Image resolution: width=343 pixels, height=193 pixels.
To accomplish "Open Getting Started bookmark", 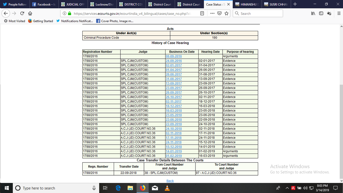I will point(41,21).
